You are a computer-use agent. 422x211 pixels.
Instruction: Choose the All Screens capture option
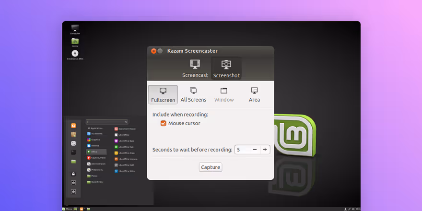point(193,94)
